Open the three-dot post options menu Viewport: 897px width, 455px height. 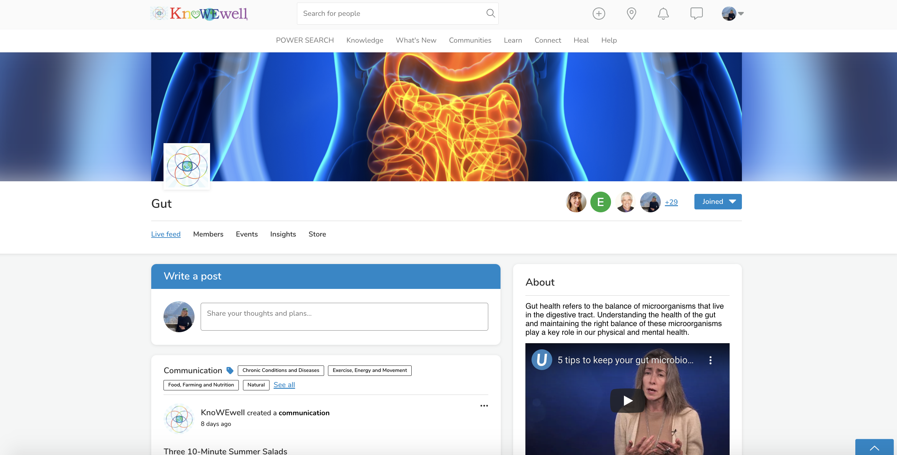[x=484, y=406]
